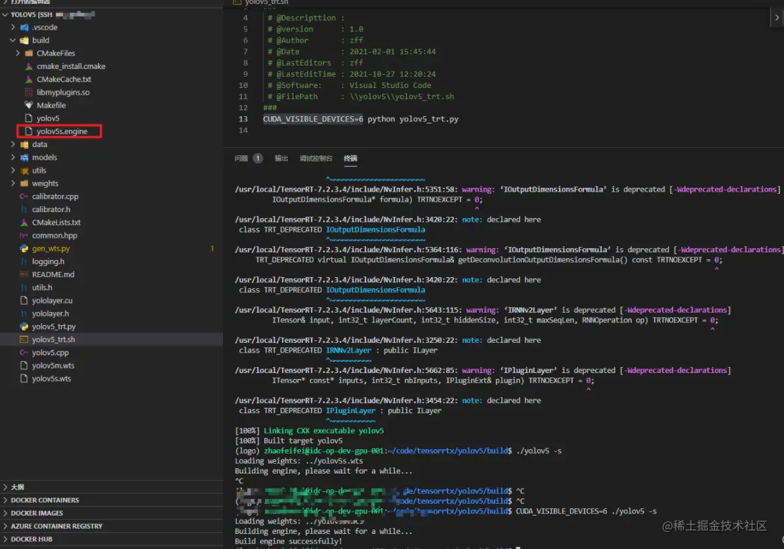Click the Python icon next to gen_wts.py
This screenshot has width=784, height=549.
click(24, 249)
